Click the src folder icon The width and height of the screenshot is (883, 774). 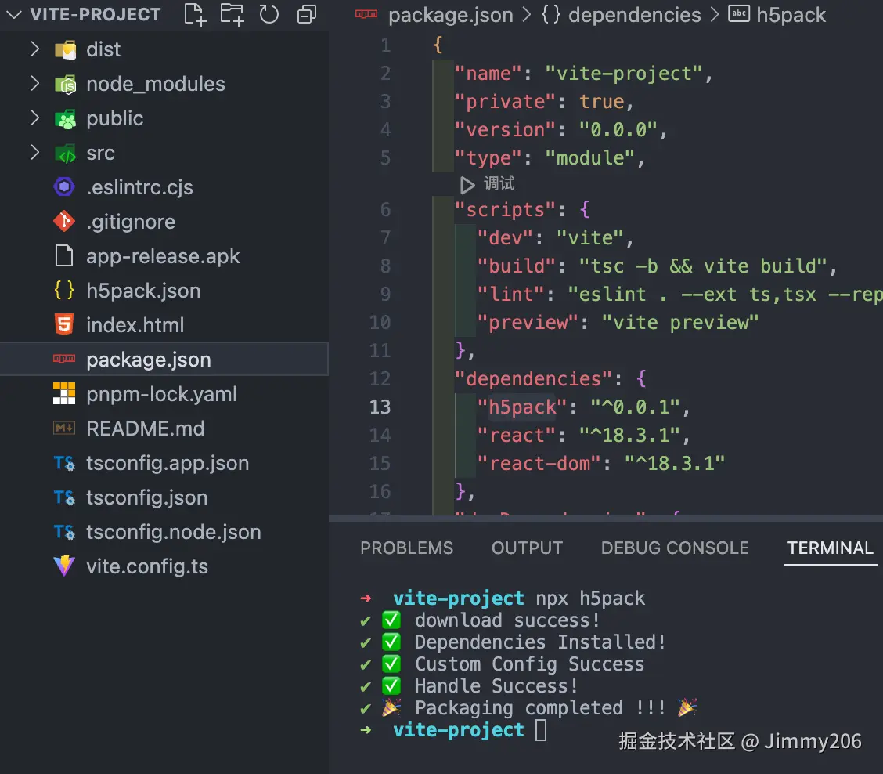click(x=65, y=154)
